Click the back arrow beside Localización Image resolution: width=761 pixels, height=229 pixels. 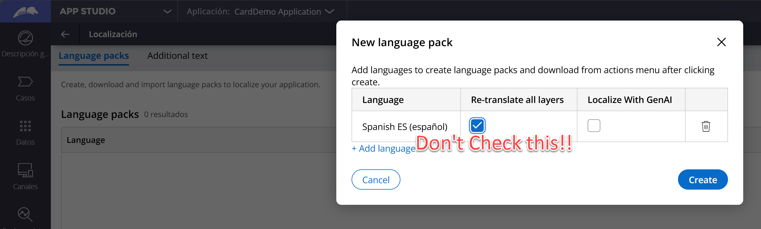pos(65,34)
